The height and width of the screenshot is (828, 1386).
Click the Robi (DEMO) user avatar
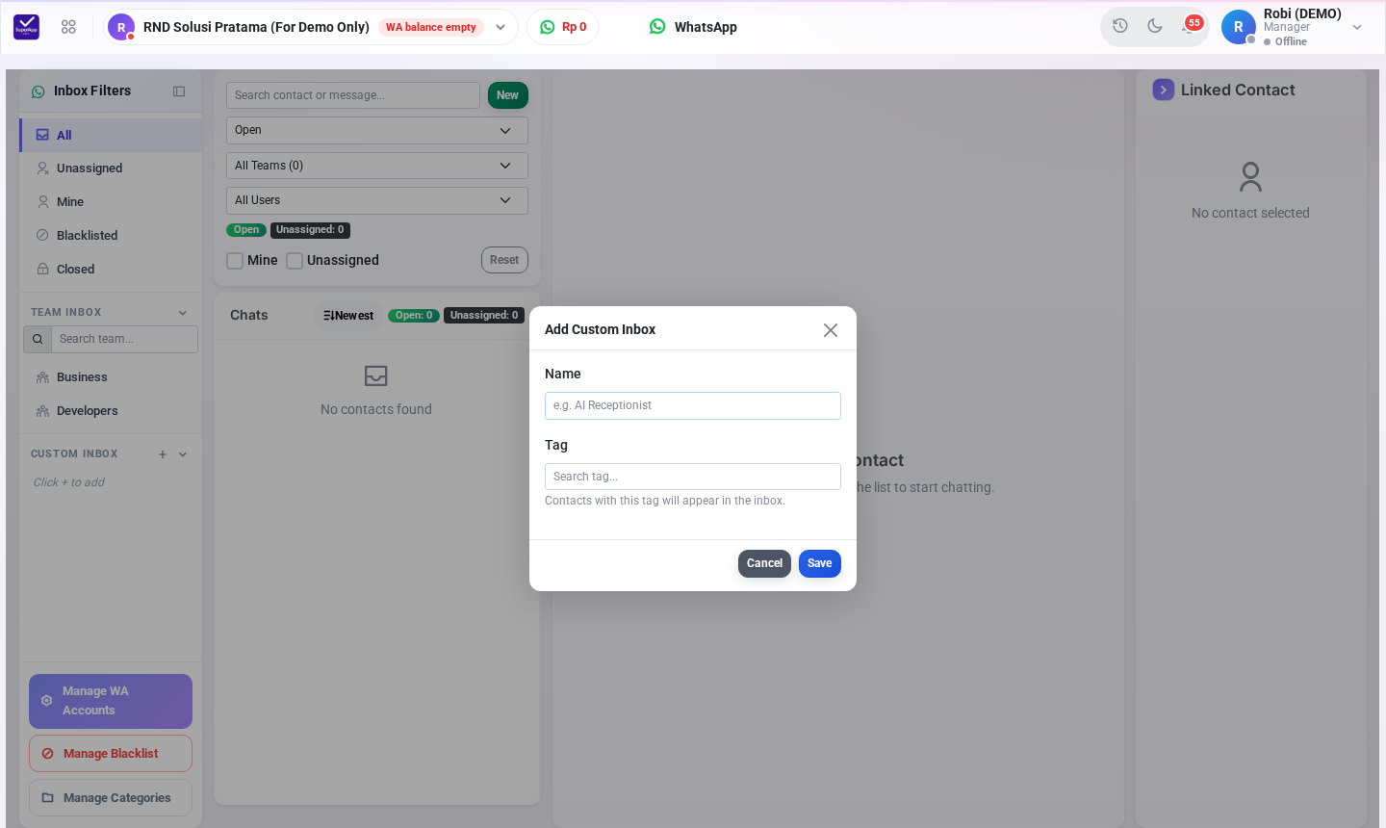tap(1239, 27)
